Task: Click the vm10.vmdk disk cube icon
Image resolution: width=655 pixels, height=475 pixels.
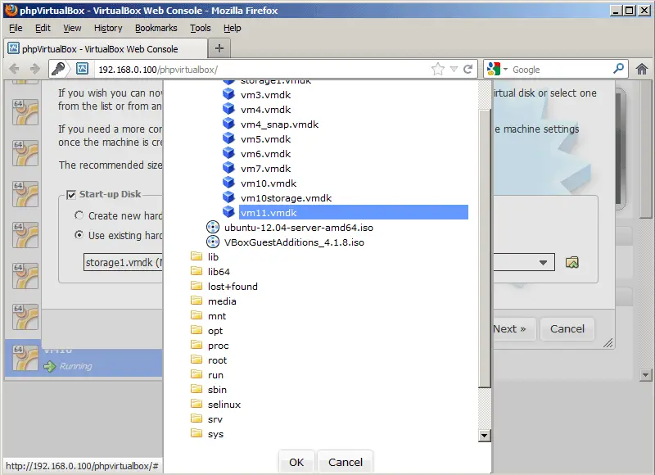Action: [228, 183]
